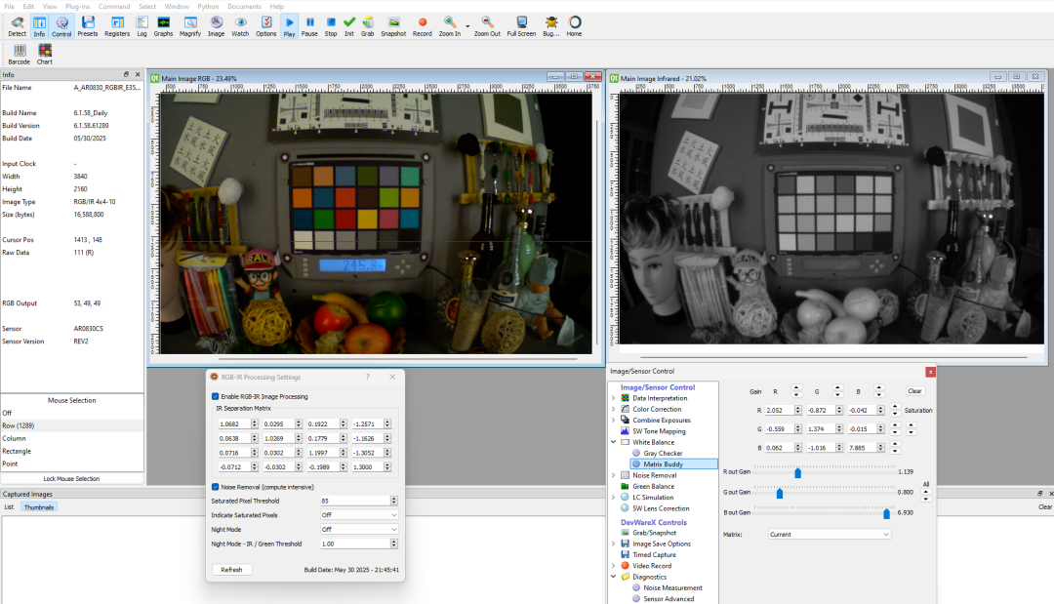Open the Indicate Saturated Pixels dropdown
Viewport: 1054px width, 604px height.
[359, 514]
